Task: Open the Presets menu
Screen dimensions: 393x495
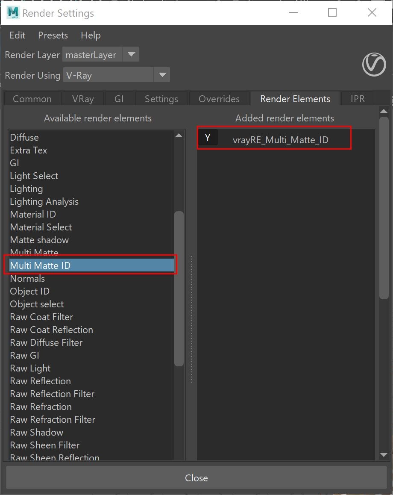Action: [x=53, y=35]
